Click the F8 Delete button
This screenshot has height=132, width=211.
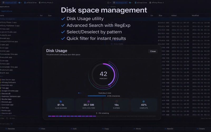[x=201, y=129]
